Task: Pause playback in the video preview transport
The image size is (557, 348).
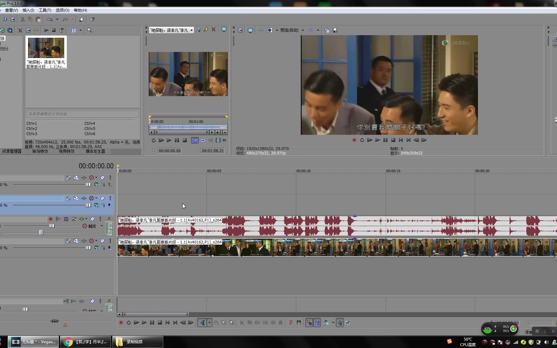Action: [385, 140]
